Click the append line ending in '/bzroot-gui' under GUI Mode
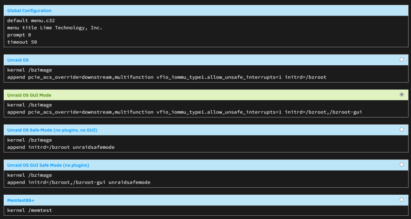 185,112
